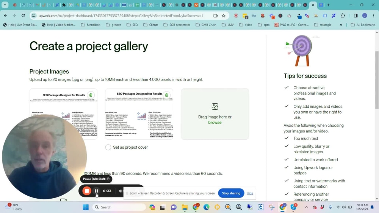379x213 pixels.
Task: Pause the Loom recording
Action: 96,191
